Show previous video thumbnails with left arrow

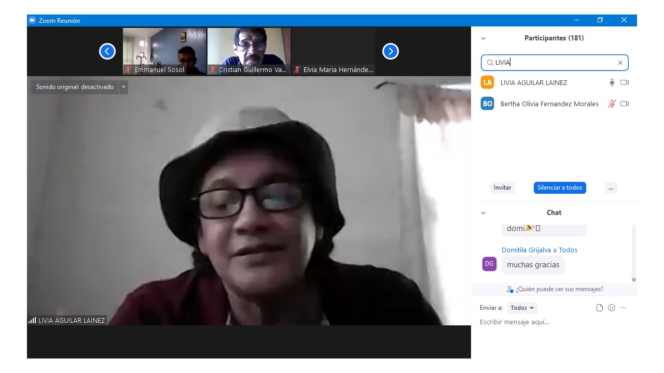click(x=107, y=51)
